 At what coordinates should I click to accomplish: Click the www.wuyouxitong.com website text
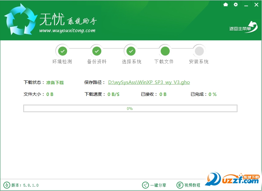coord(67,30)
